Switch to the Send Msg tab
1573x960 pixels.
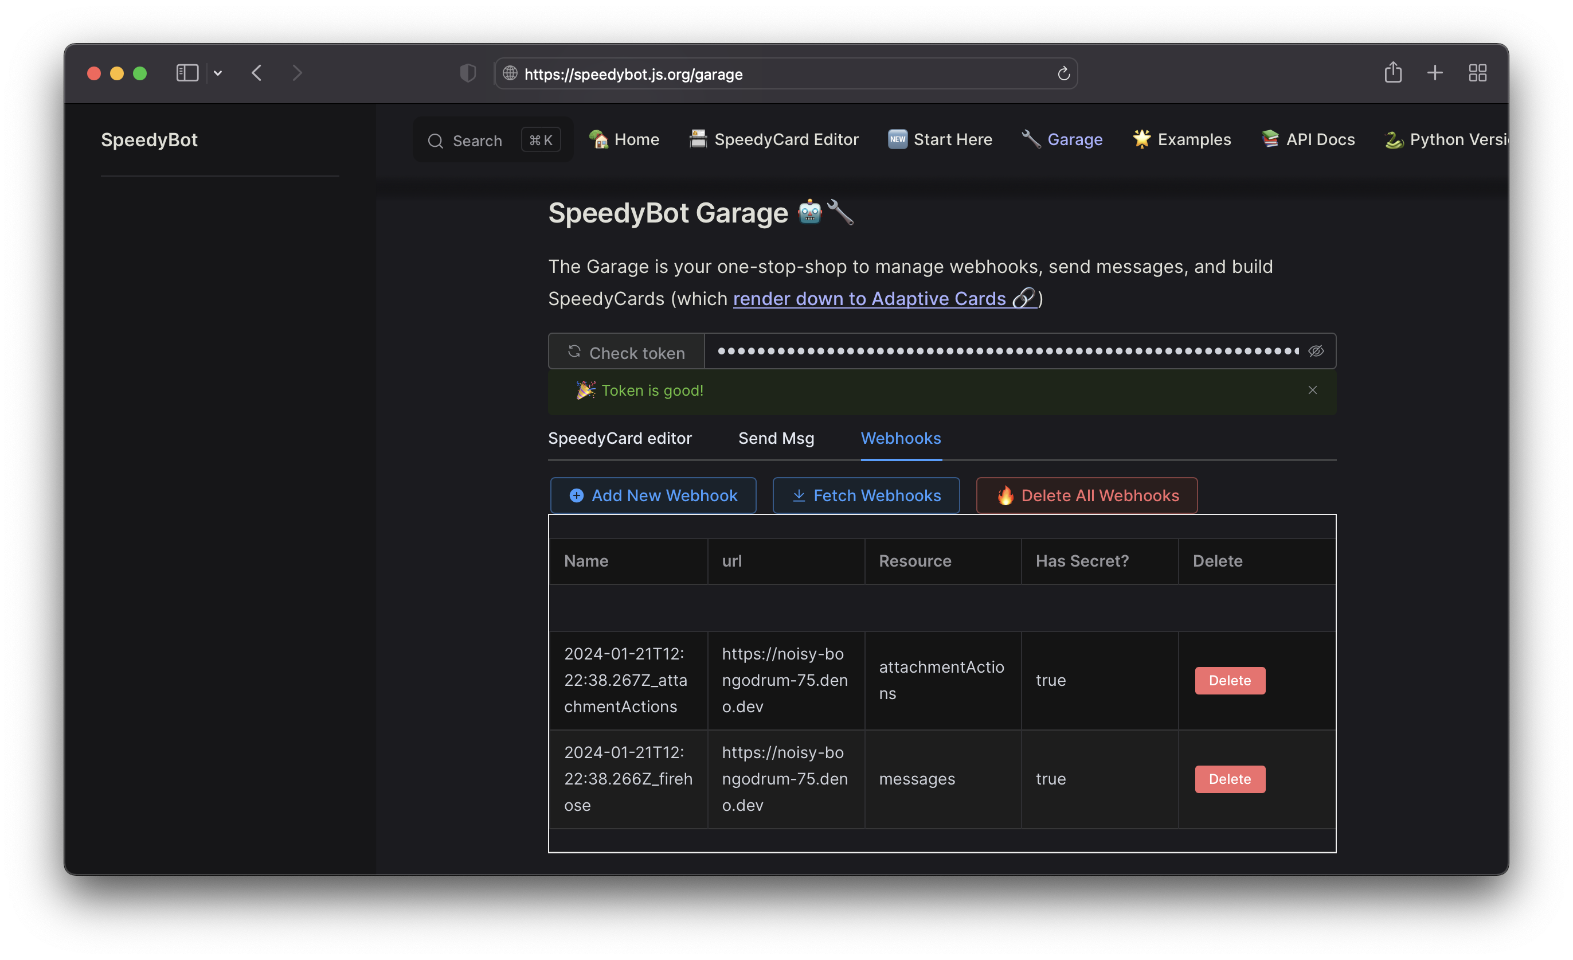point(776,438)
